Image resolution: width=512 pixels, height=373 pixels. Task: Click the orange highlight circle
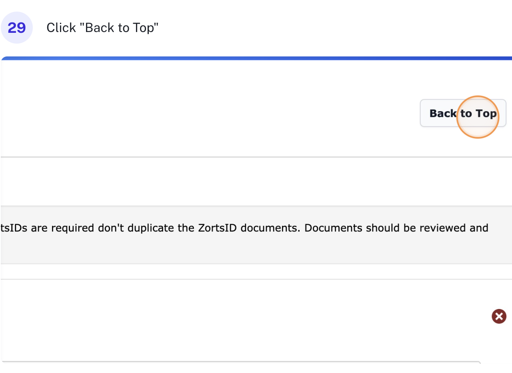(477, 117)
